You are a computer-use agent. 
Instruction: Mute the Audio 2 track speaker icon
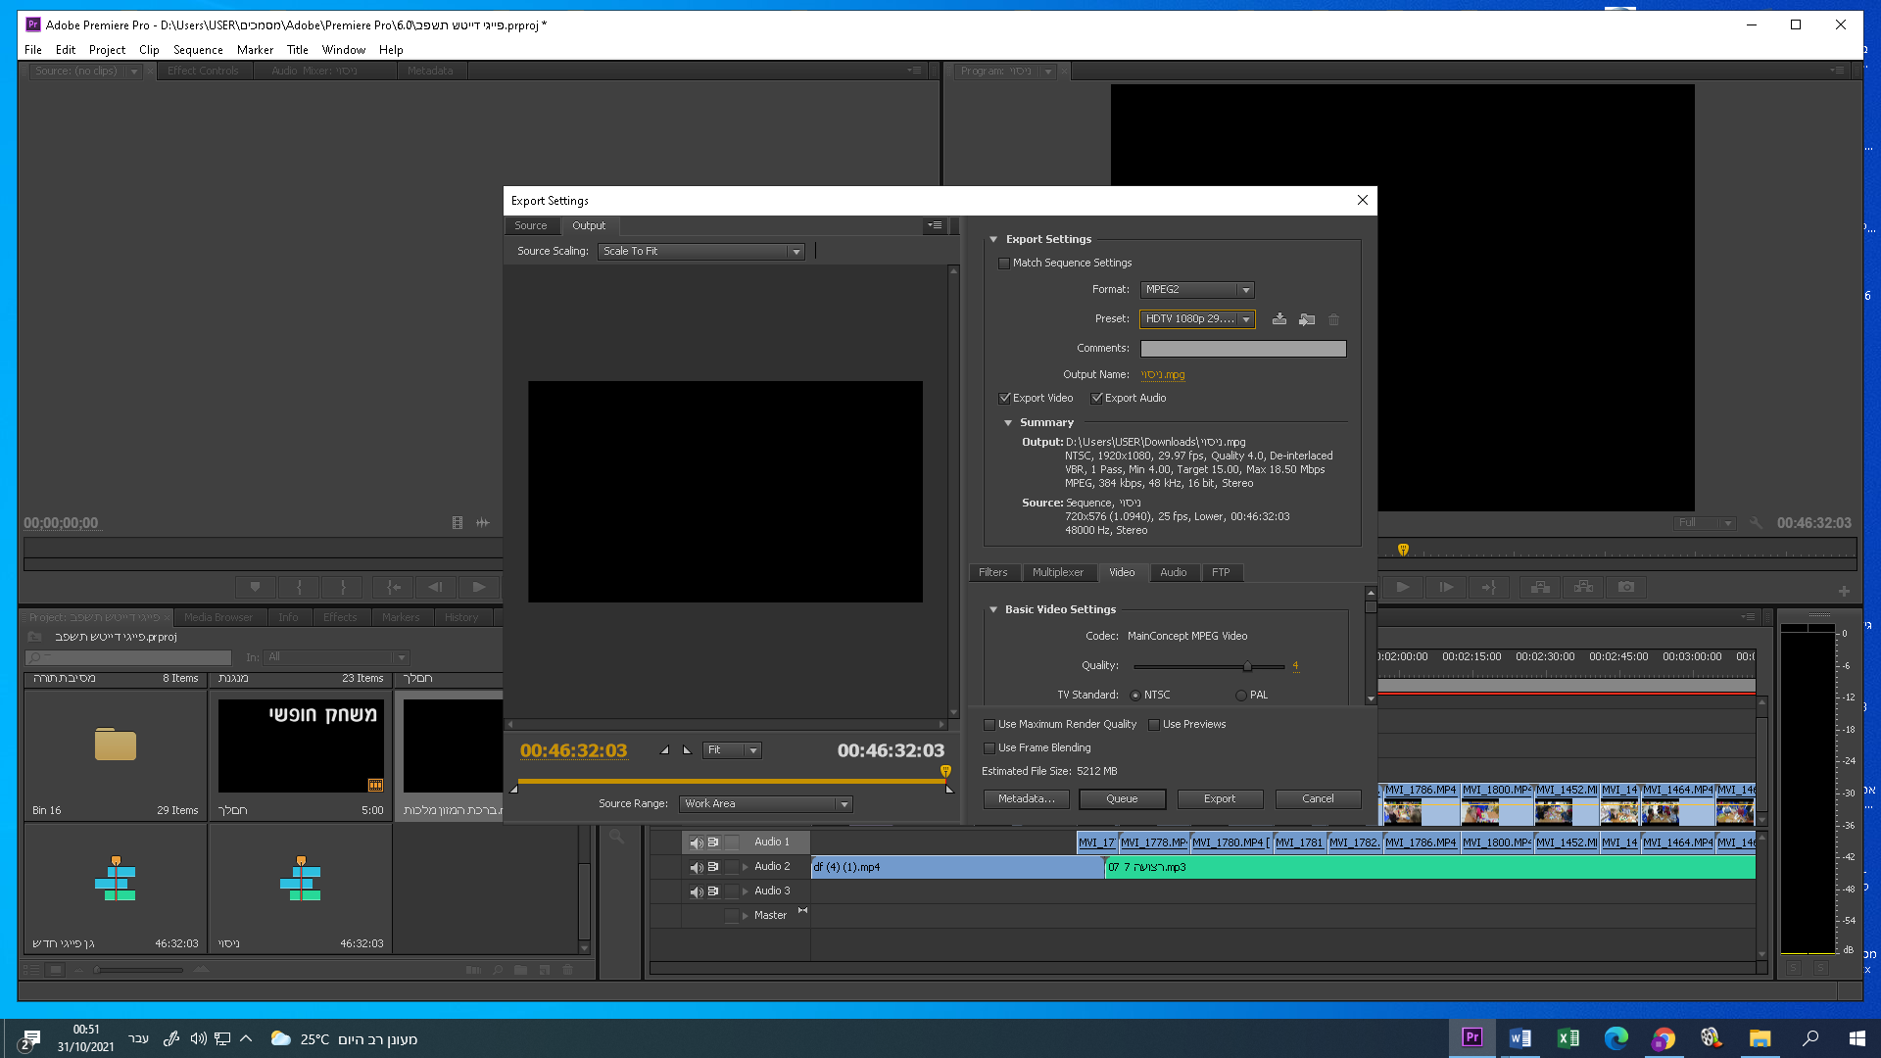click(x=696, y=867)
